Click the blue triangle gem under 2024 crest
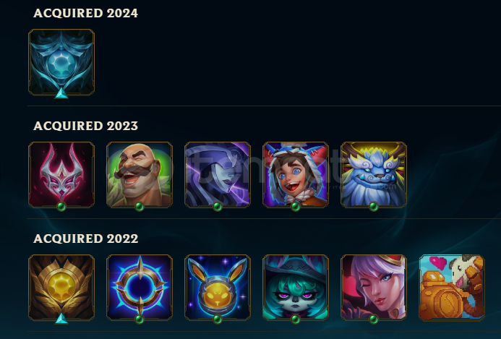The width and height of the screenshot is (501, 339). 61,93
